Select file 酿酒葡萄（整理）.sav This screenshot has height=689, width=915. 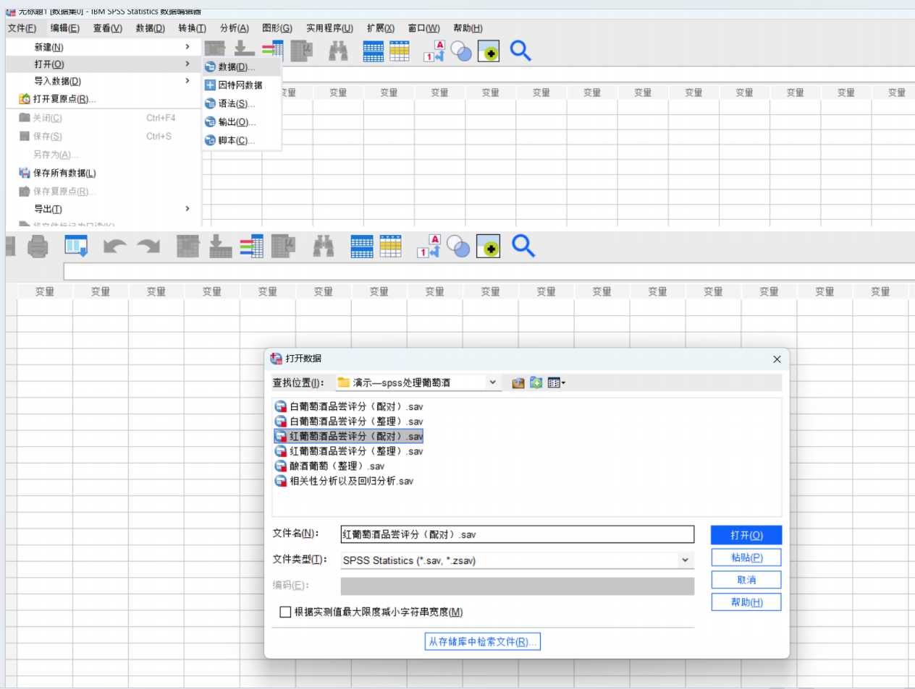click(329, 466)
